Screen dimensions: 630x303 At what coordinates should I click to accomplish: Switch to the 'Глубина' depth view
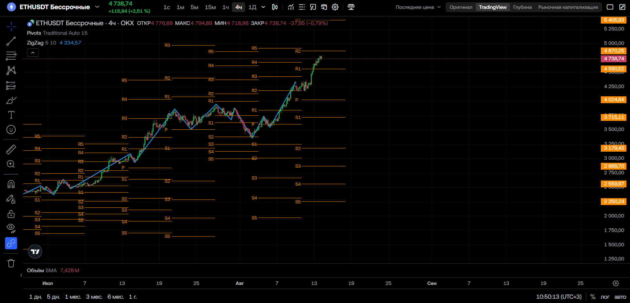(522, 7)
